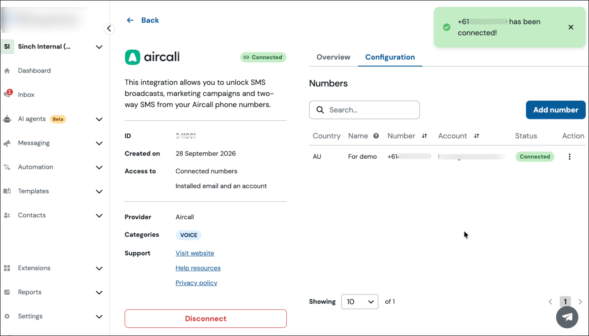Select the Configuration tab
The image size is (589, 336).
pos(390,57)
